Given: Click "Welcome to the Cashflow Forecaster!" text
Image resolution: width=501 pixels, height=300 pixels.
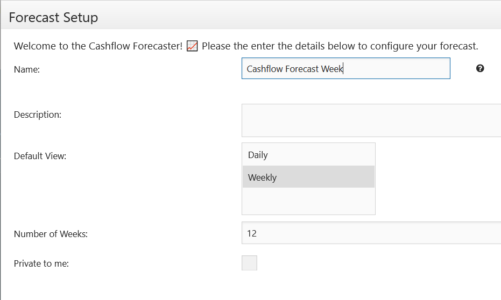Looking at the screenshot, I should (x=98, y=46).
